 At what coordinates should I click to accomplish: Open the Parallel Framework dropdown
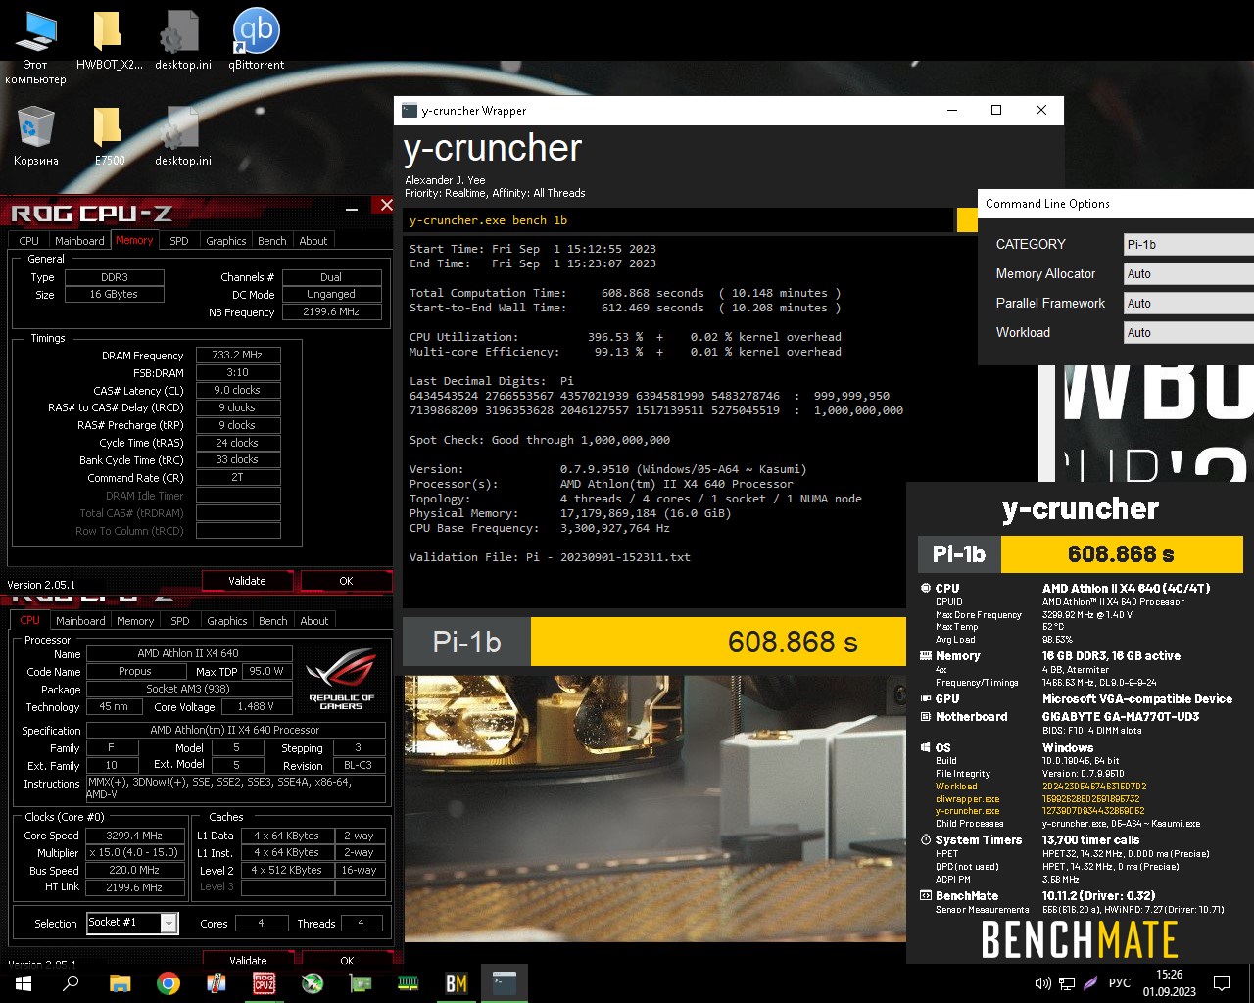coord(1188,304)
